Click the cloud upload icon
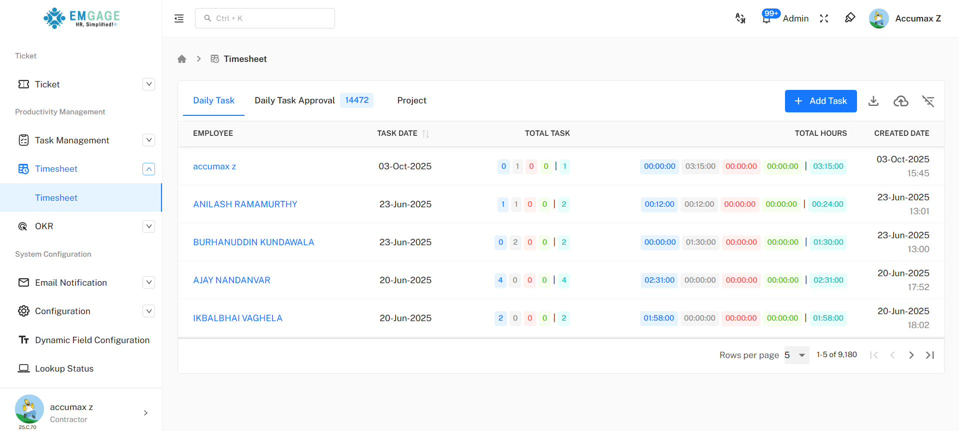 901,101
